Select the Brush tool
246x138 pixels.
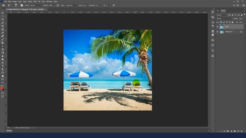point(3,39)
